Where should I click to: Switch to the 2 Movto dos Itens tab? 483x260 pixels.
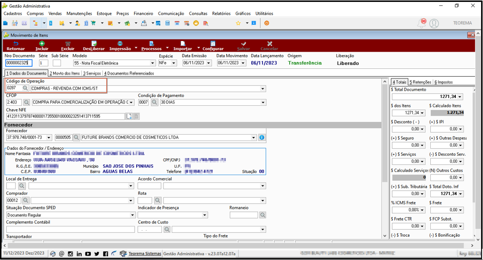pos(65,73)
